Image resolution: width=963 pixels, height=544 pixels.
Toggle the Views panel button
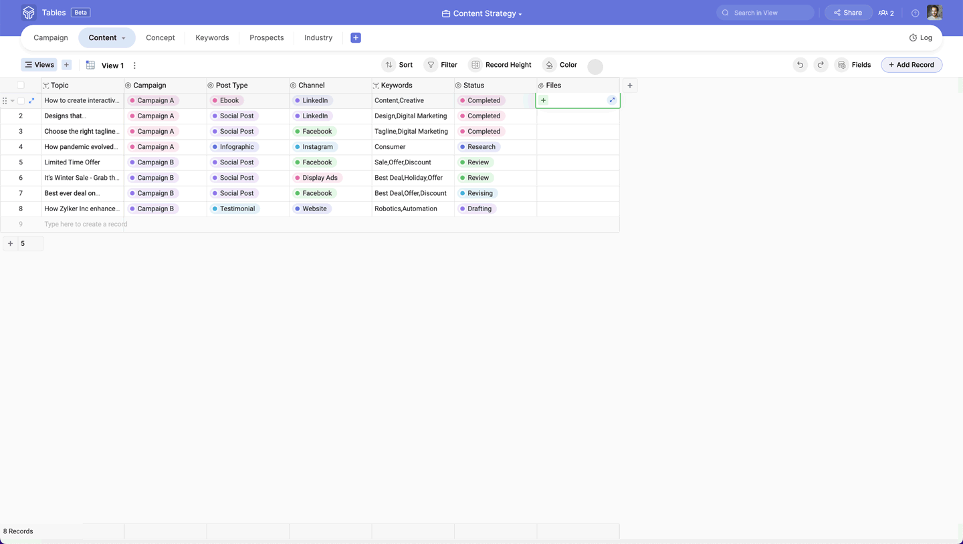39,65
